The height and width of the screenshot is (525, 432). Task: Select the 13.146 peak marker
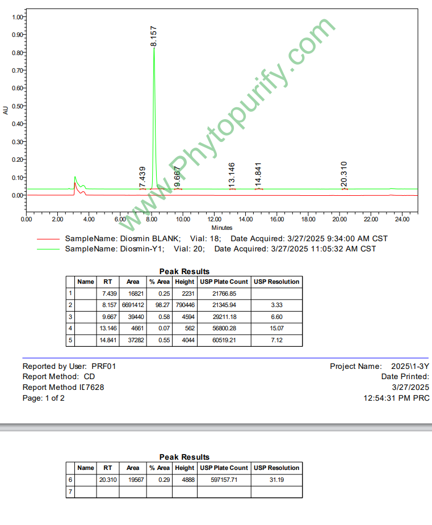(232, 175)
